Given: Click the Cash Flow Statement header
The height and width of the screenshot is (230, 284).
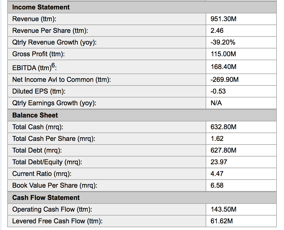Looking at the screenshot, I should point(46,198).
